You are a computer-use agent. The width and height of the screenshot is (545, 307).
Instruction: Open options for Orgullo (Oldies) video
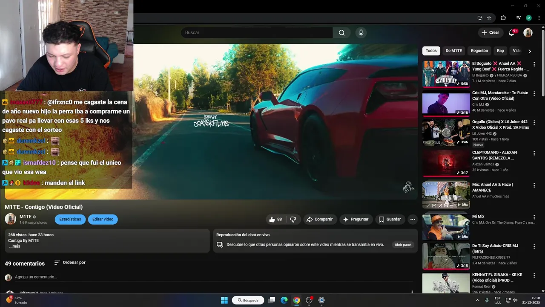(x=534, y=122)
